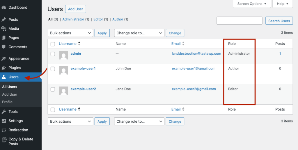The width and height of the screenshot is (298, 150).
Task: Open the top Bulk actions dropdown
Action: 70,33
